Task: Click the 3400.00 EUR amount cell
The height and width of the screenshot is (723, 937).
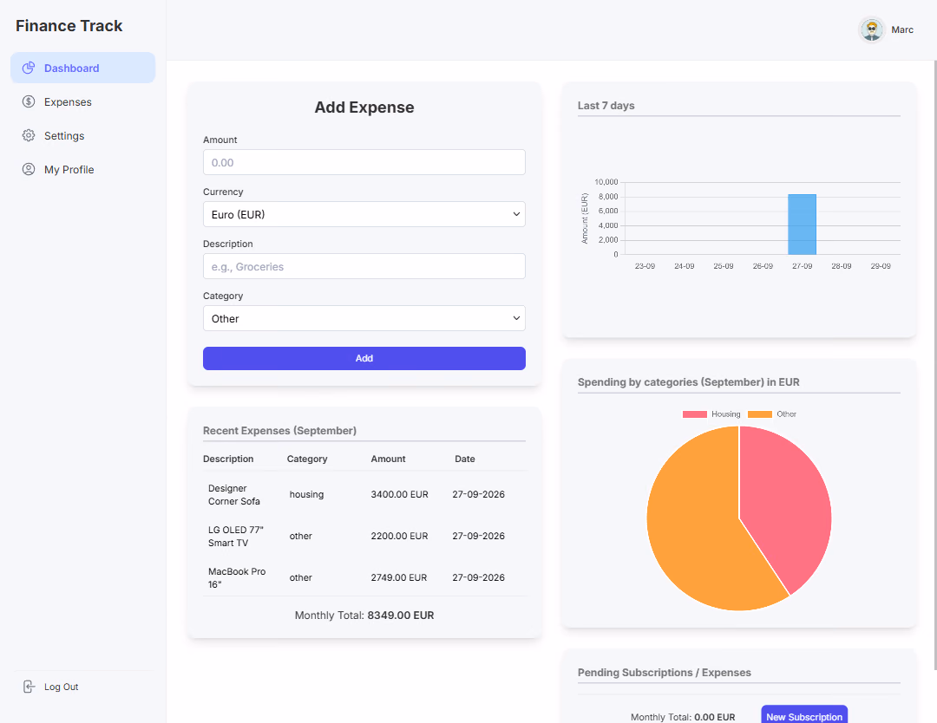Action: click(399, 494)
